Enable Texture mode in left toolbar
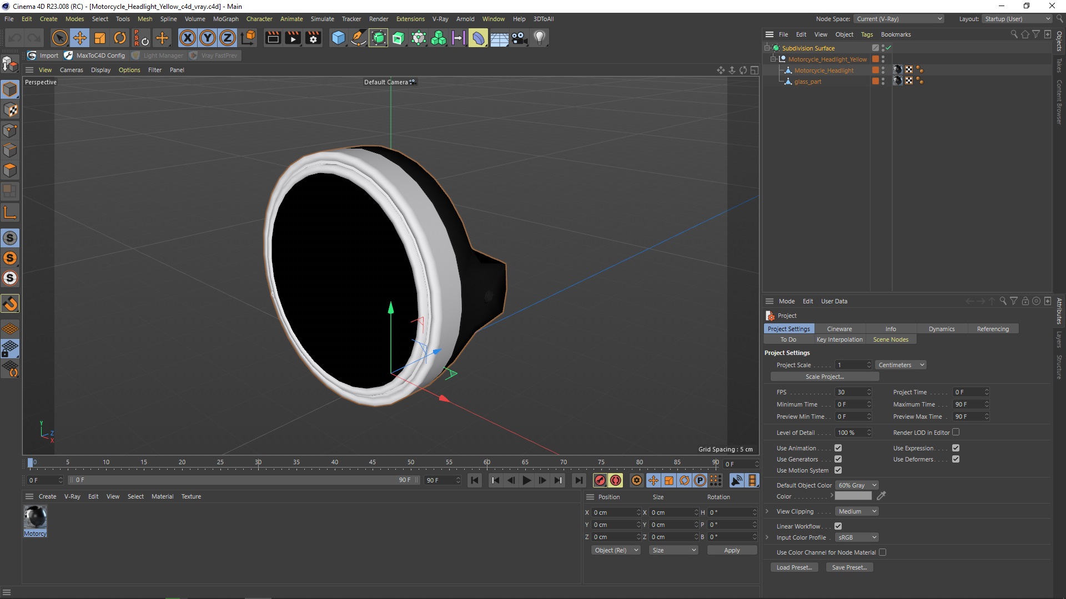 pyautogui.click(x=10, y=110)
